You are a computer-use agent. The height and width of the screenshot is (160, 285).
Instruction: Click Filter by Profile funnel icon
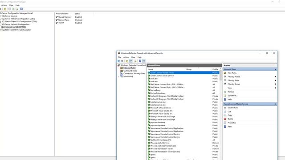pos(225,77)
